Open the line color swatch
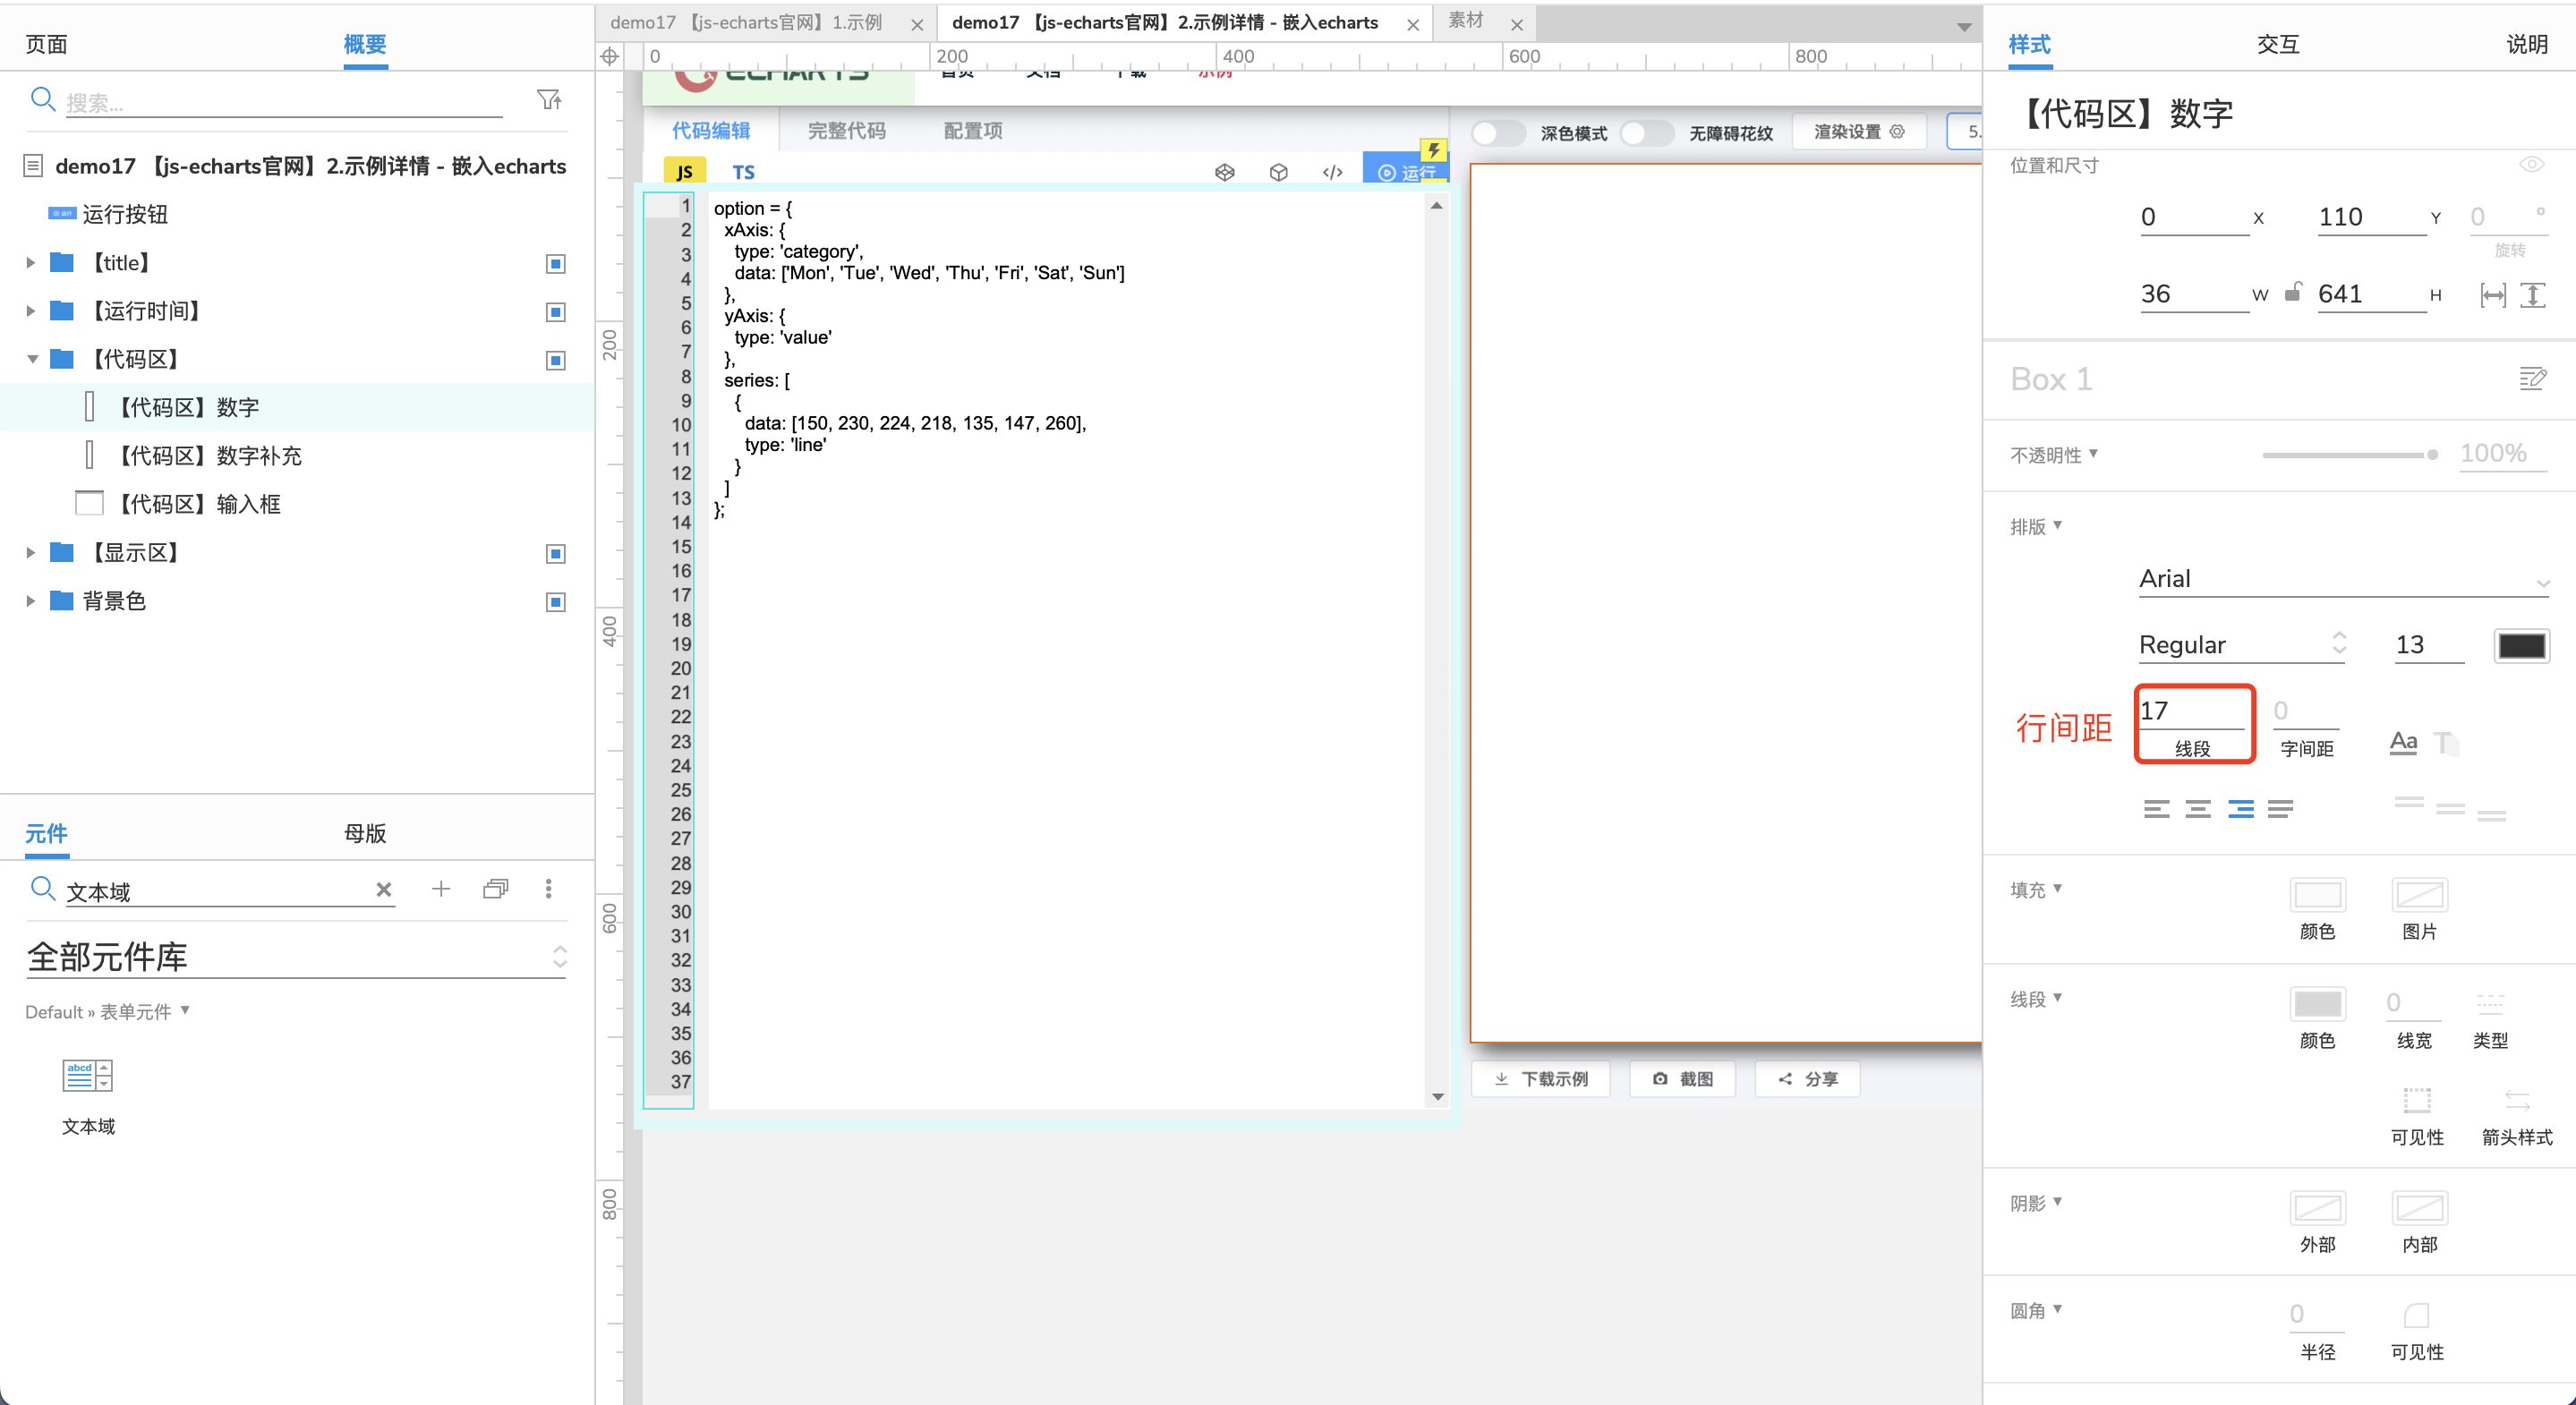 (2317, 1004)
